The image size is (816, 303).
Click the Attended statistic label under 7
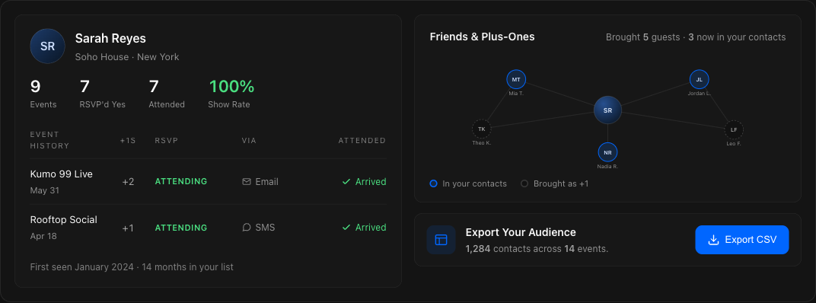pyautogui.click(x=167, y=104)
